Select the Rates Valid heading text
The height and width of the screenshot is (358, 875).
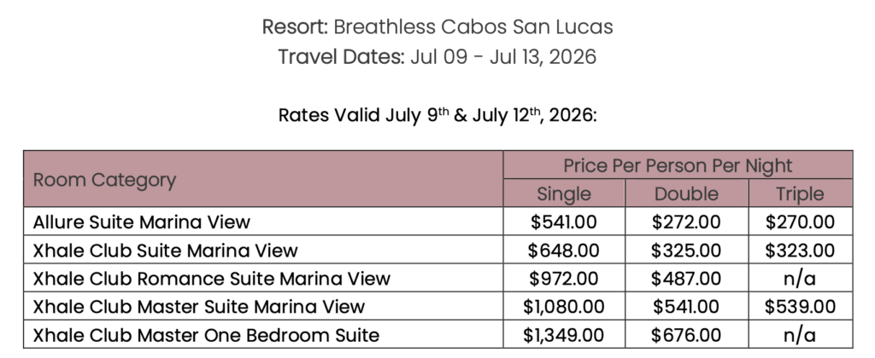click(437, 115)
